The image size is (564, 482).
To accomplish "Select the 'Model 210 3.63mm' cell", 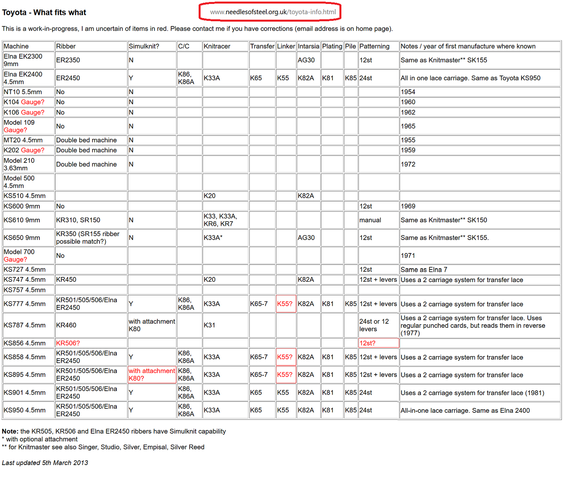I will tap(28, 164).
